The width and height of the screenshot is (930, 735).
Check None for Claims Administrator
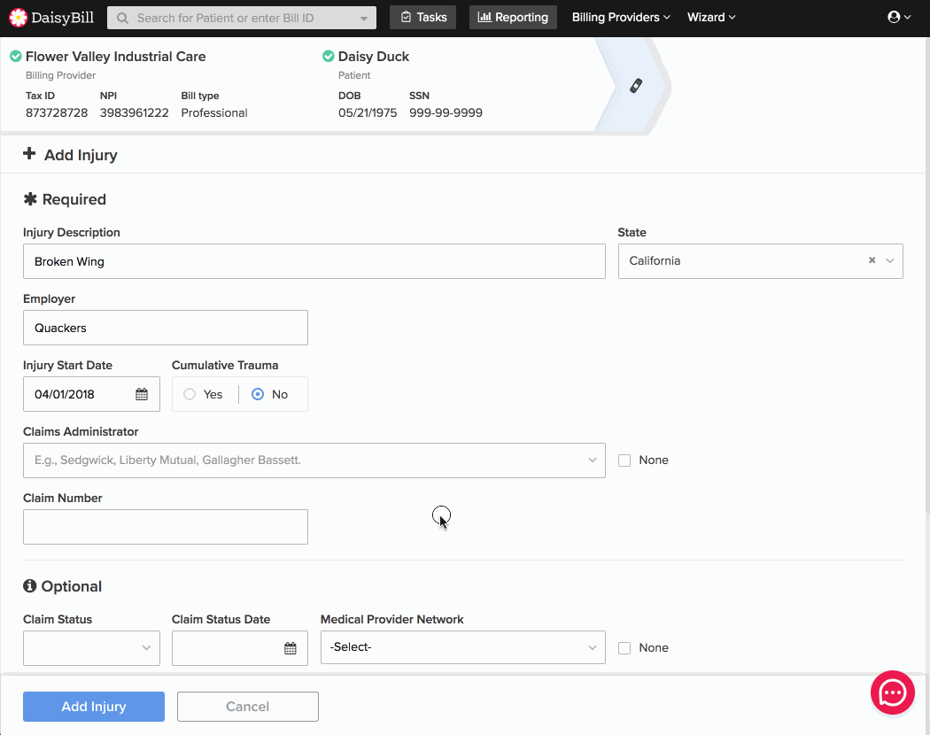click(624, 460)
